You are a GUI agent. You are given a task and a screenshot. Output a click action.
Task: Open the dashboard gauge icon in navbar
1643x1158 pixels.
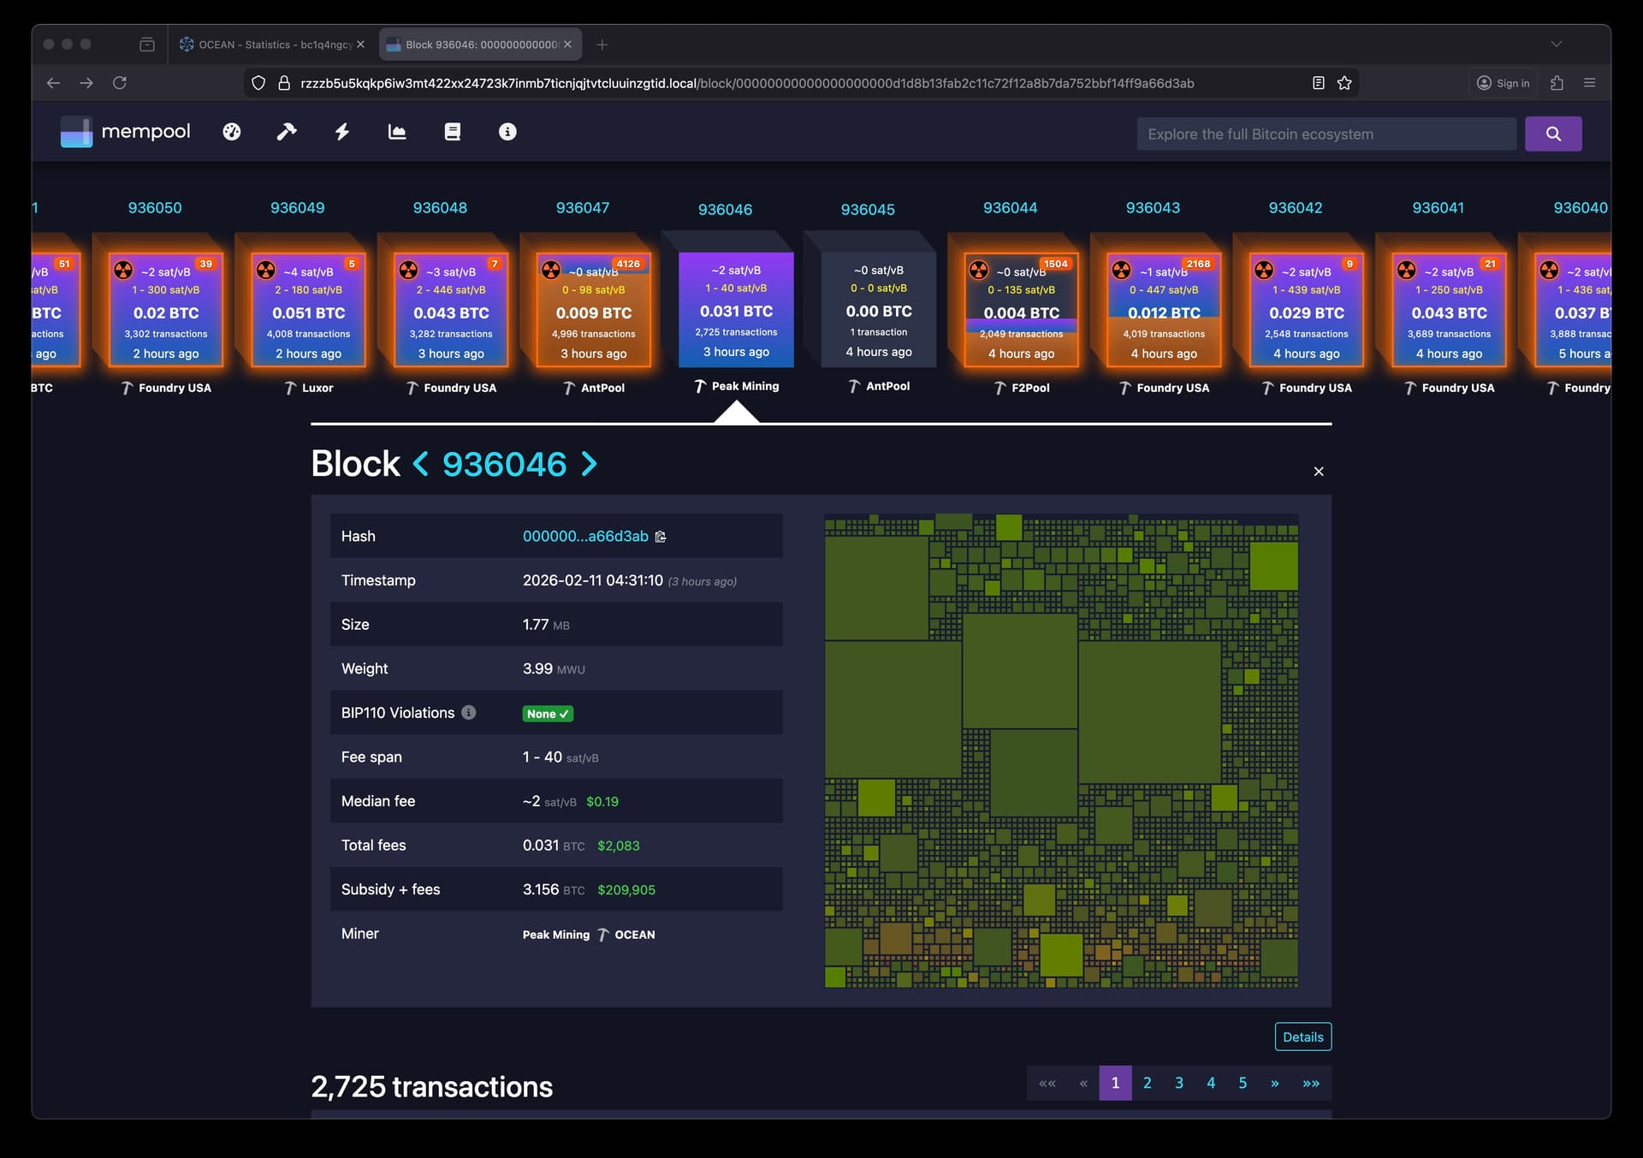click(232, 132)
